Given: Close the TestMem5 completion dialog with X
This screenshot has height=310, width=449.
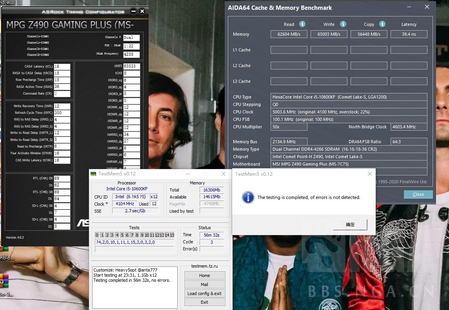Looking at the screenshot, I should (369, 174).
